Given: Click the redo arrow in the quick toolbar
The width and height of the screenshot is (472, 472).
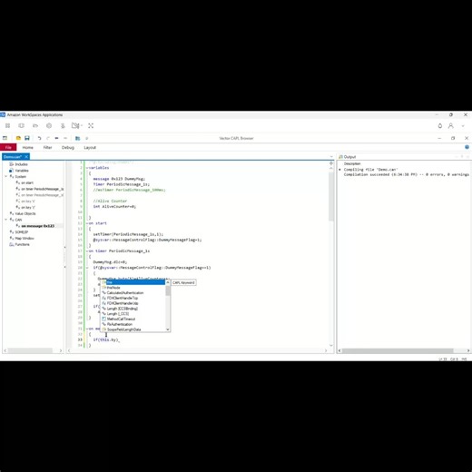Looking at the screenshot, I should click(x=48, y=138).
